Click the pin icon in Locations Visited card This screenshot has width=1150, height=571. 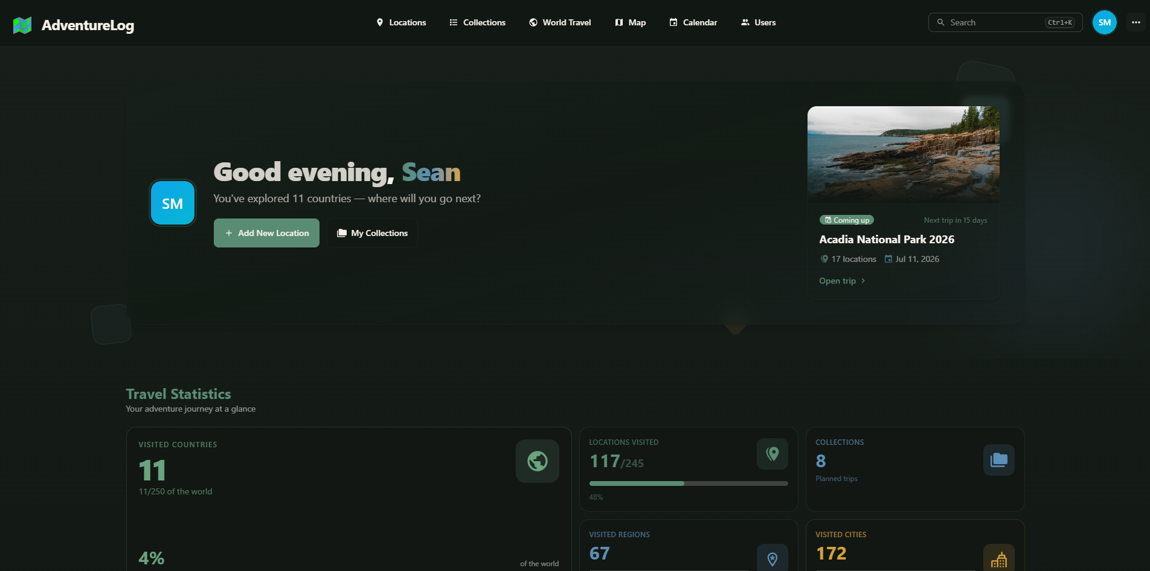tap(773, 454)
